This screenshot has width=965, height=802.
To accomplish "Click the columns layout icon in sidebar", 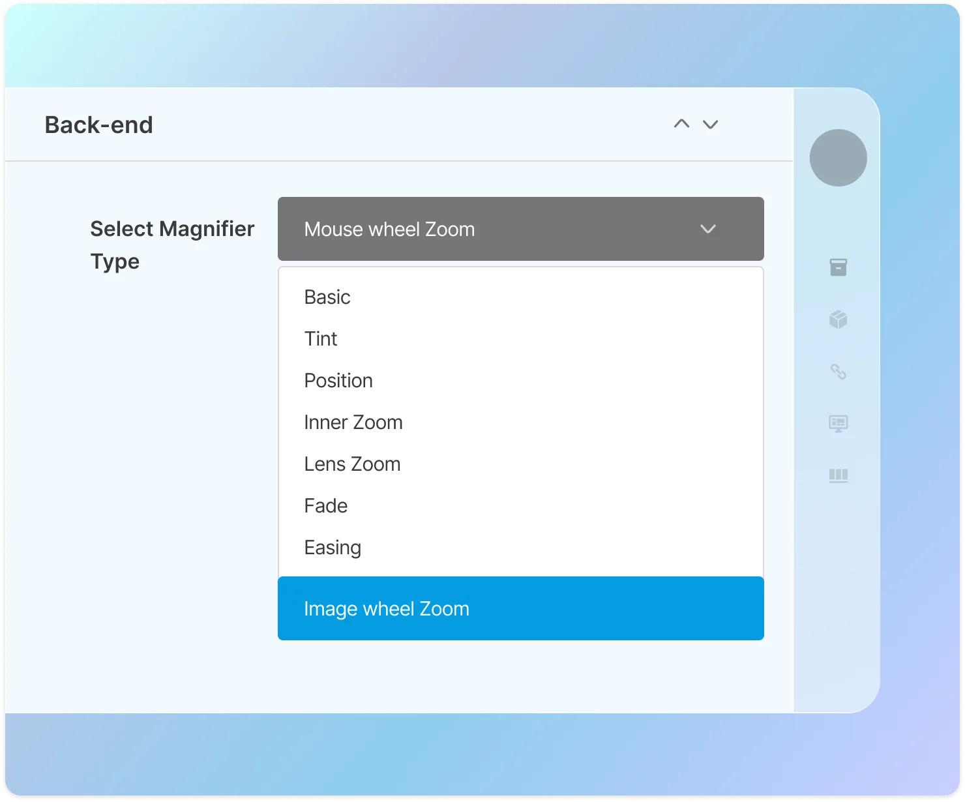I will pos(838,476).
